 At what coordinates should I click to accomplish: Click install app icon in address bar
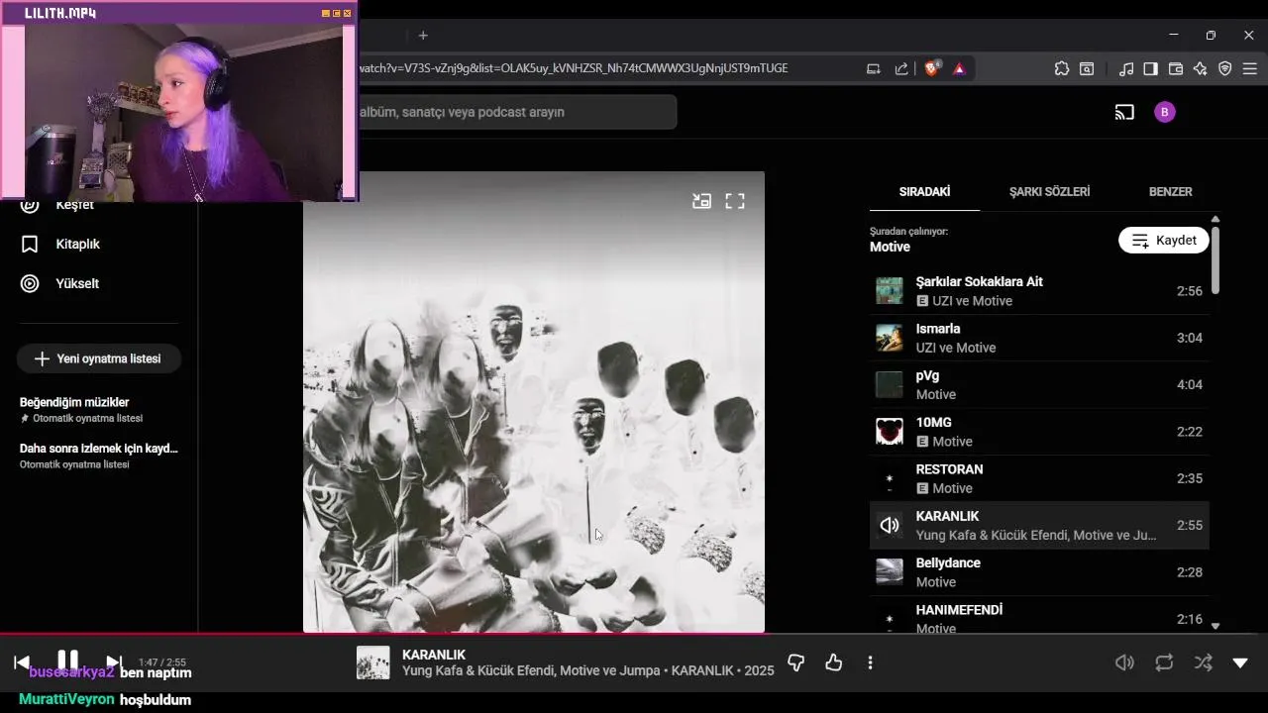pyautogui.click(x=873, y=68)
